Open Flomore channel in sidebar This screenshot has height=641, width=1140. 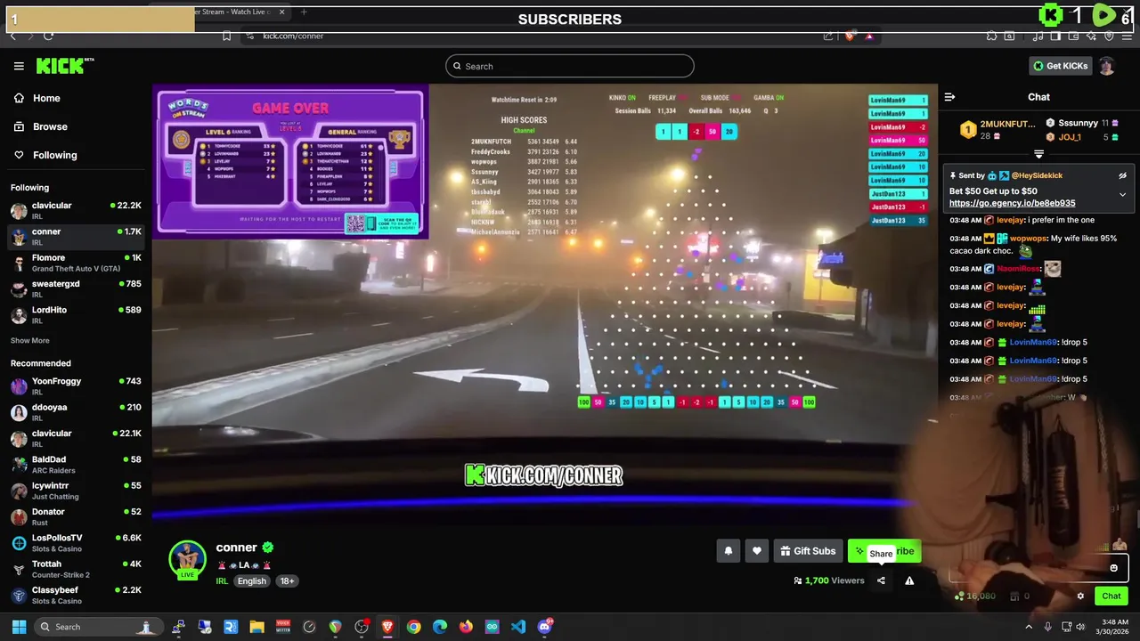[76, 263]
